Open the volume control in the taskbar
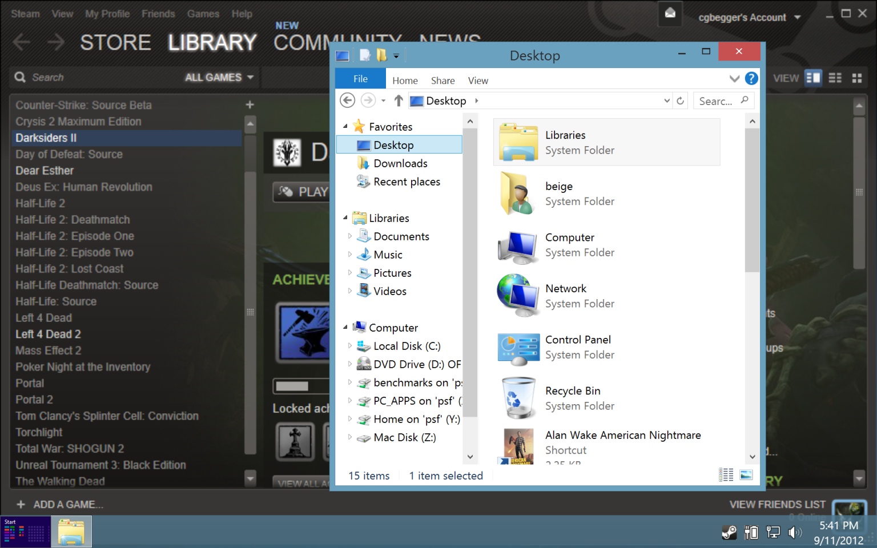 pyautogui.click(x=795, y=532)
